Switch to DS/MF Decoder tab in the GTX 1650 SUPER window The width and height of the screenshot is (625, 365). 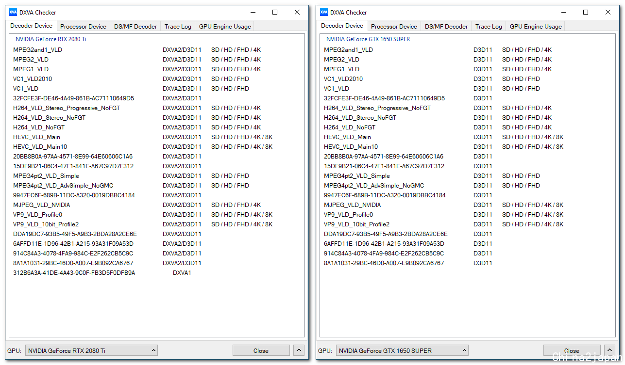(446, 27)
